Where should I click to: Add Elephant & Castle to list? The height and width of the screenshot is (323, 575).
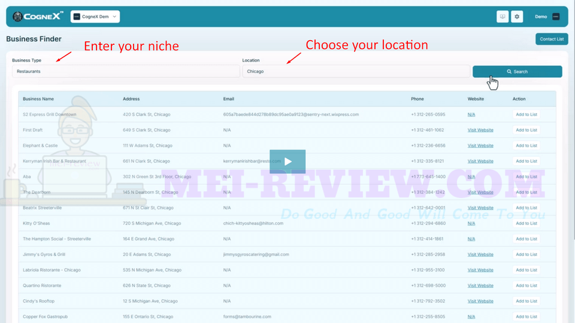tap(526, 145)
